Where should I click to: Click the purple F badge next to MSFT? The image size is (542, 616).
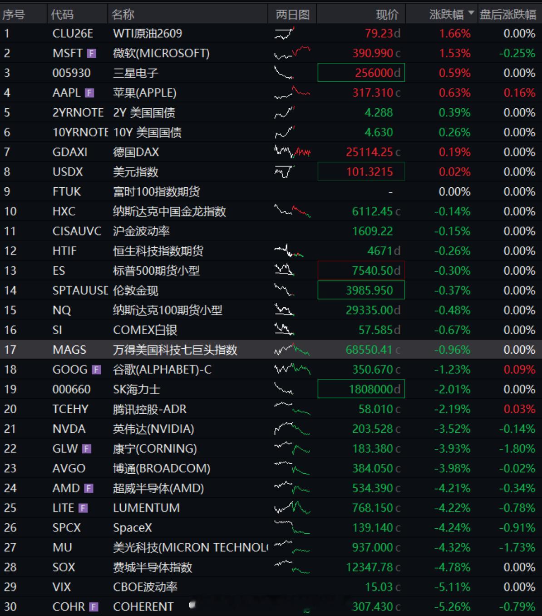tap(92, 54)
